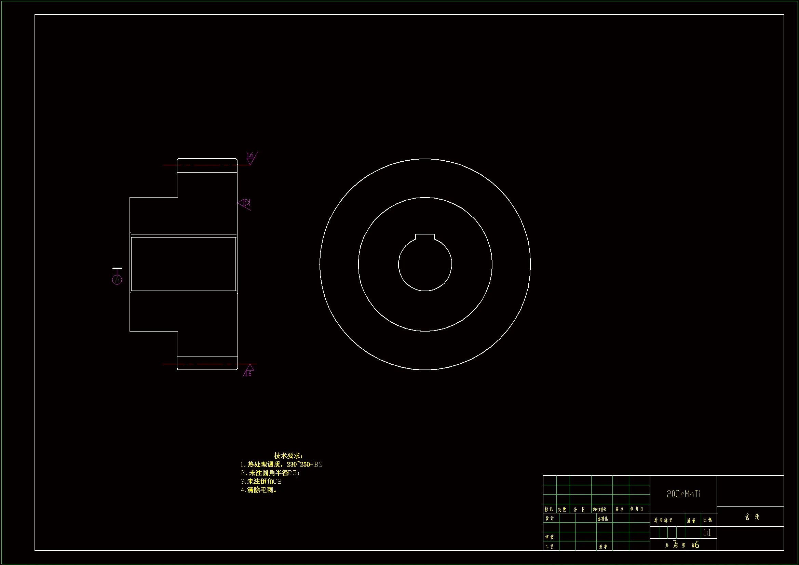
Task: Click the 未注倒角C2 note line
Action: [x=261, y=482]
